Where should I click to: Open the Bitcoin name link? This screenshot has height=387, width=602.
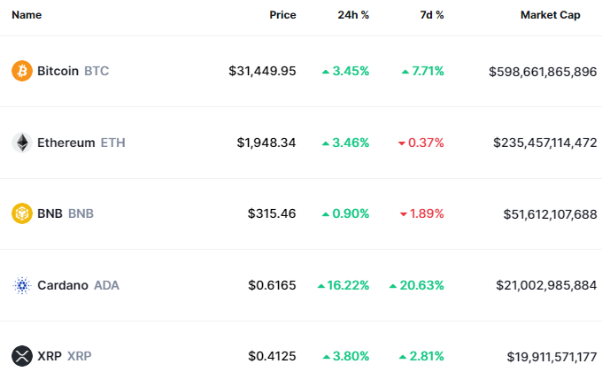coord(58,71)
